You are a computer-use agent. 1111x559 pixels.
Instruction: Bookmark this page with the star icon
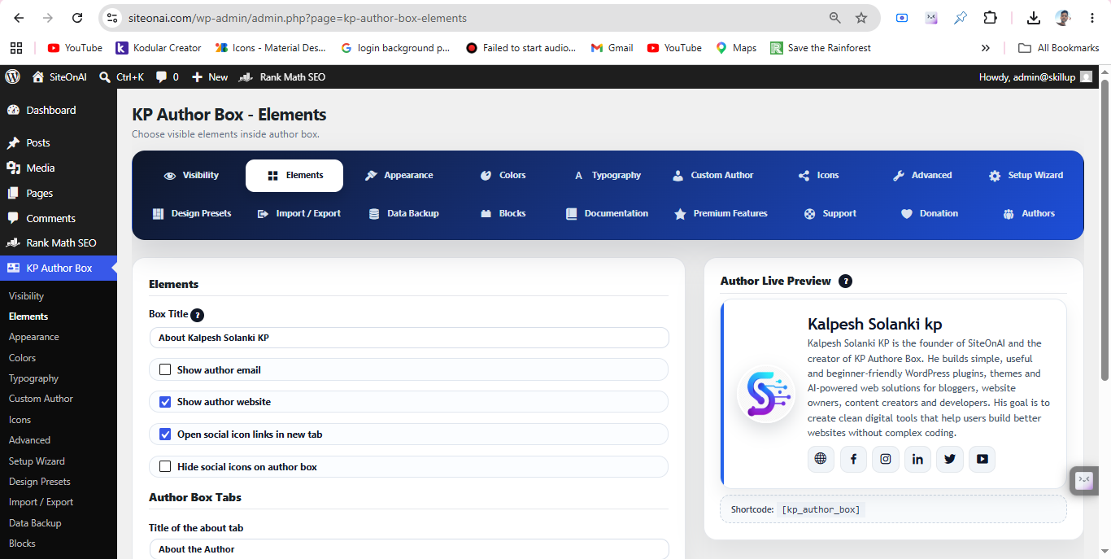[861, 18]
